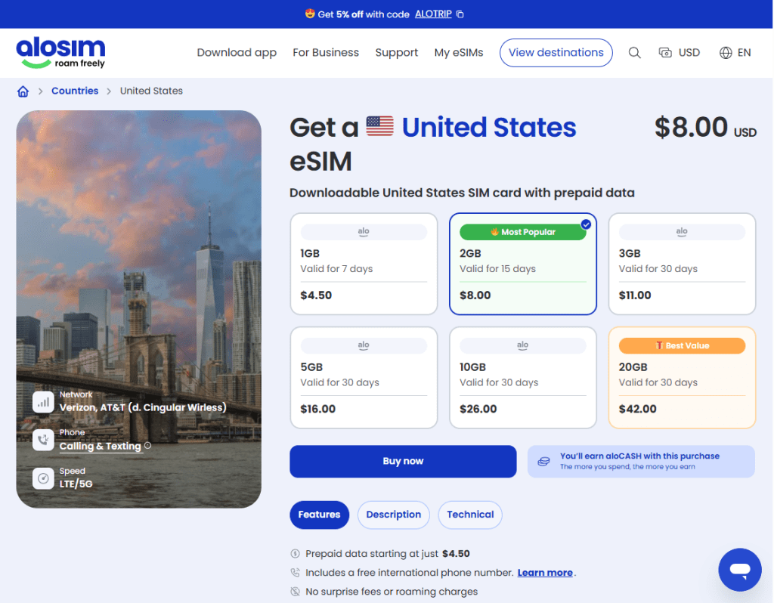The width and height of the screenshot is (774, 603).
Task: Open the View destinations menu
Action: pyautogui.click(x=556, y=53)
